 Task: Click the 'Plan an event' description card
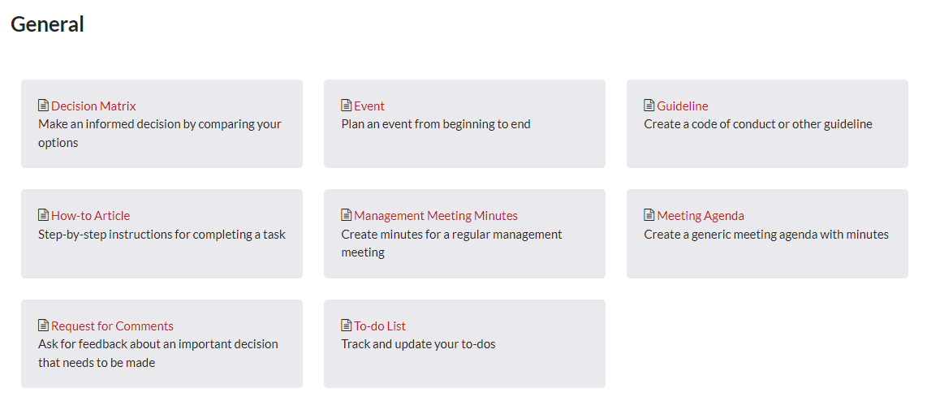point(464,123)
